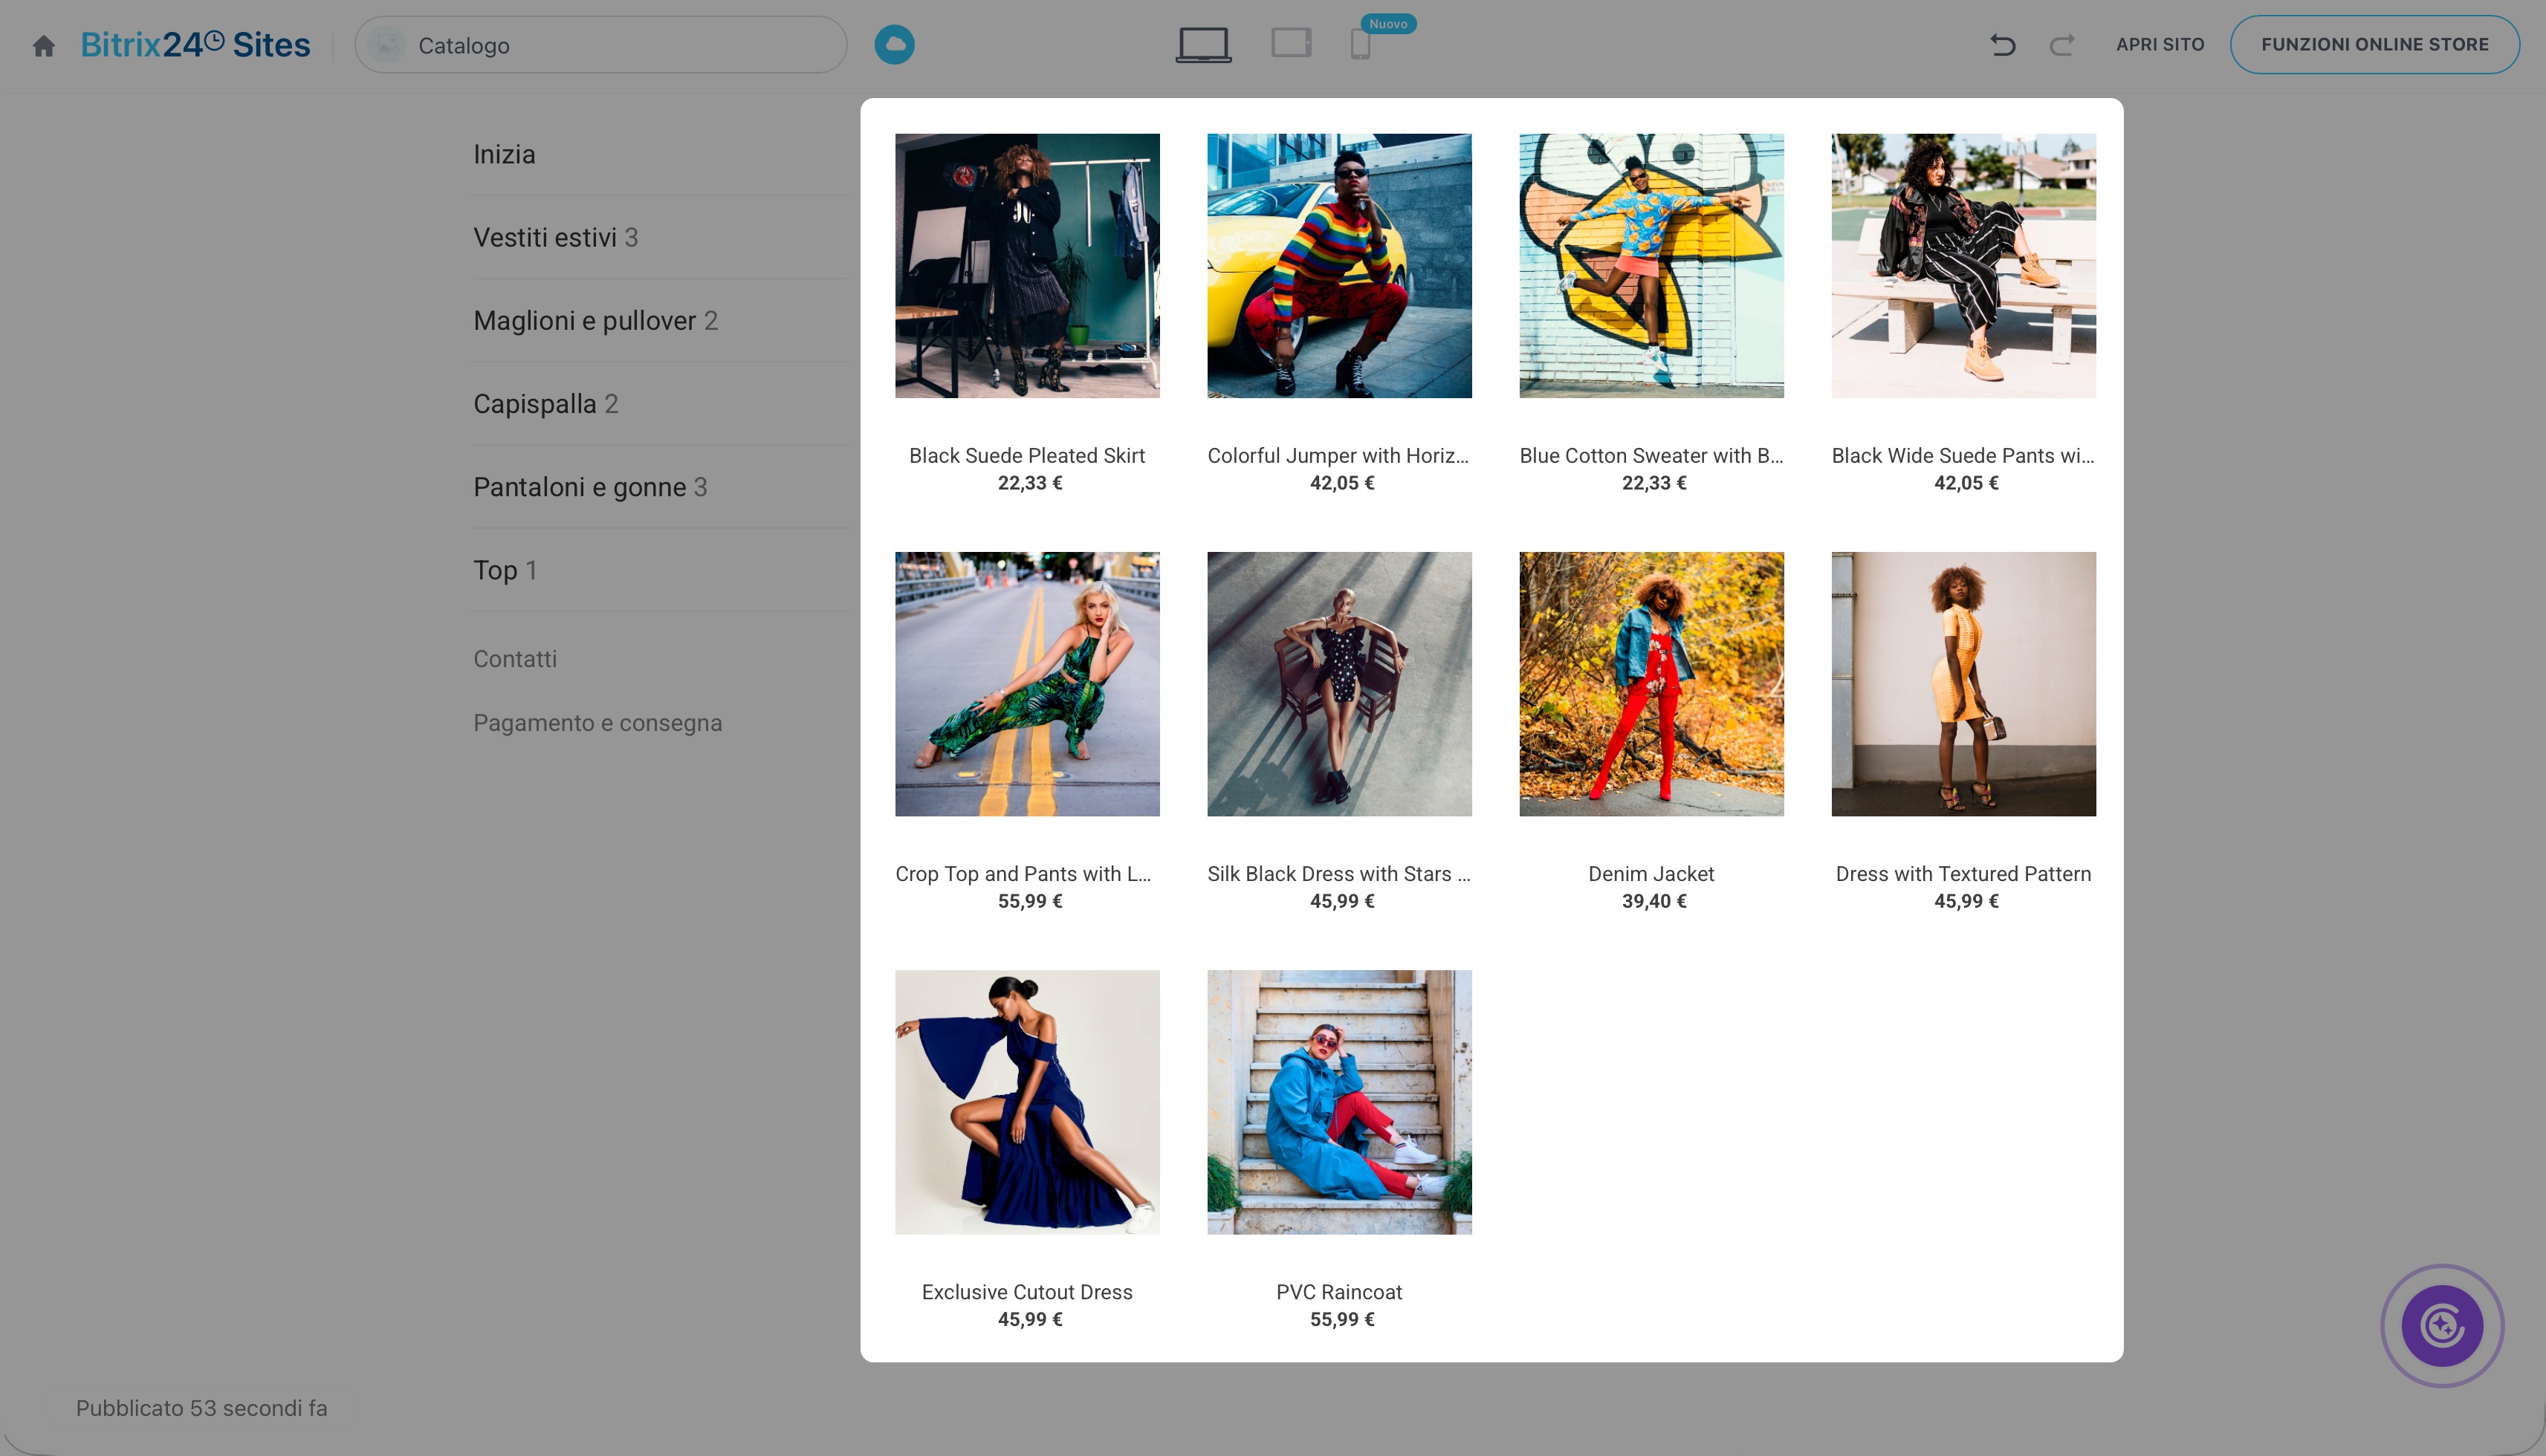Screen dimensions: 2546x1456
Task: Click FUNZIONI ONLINE STORE button
Action: pos(2374,45)
